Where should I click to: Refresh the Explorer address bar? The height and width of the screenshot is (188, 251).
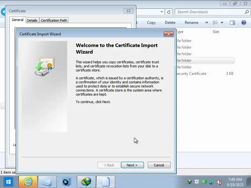click(169, 12)
